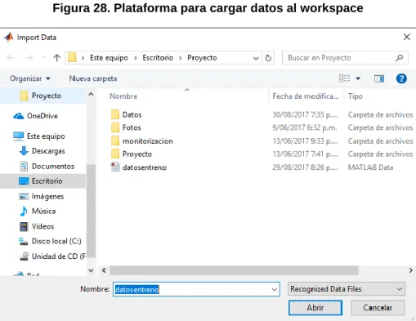Image resolution: width=416 pixels, height=321 pixels.
Task: Click the Este equipo computer icon
Action: (18, 136)
